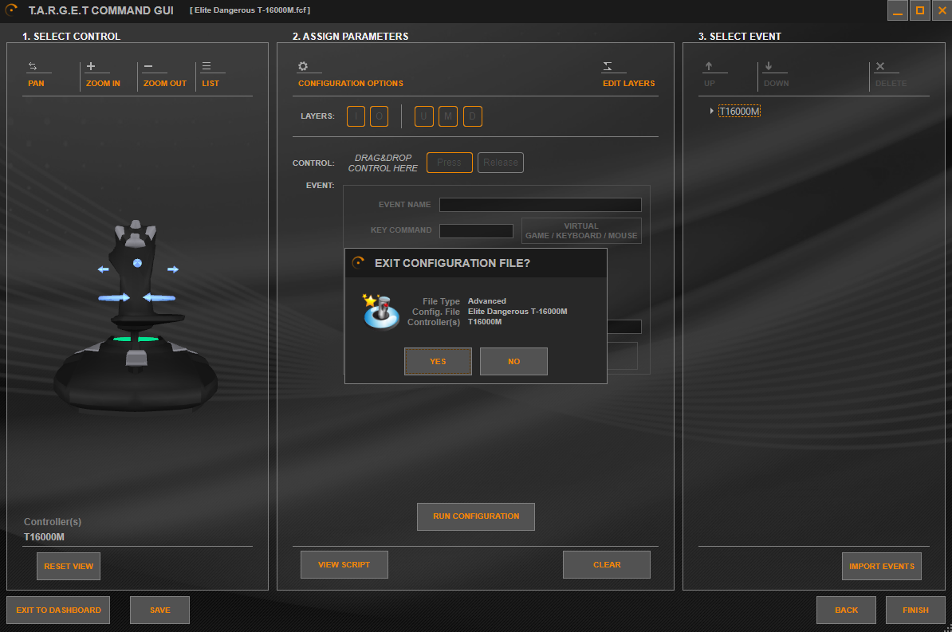
Task: Click the Drag&Drop Control Here area
Action: tap(383, 163)
